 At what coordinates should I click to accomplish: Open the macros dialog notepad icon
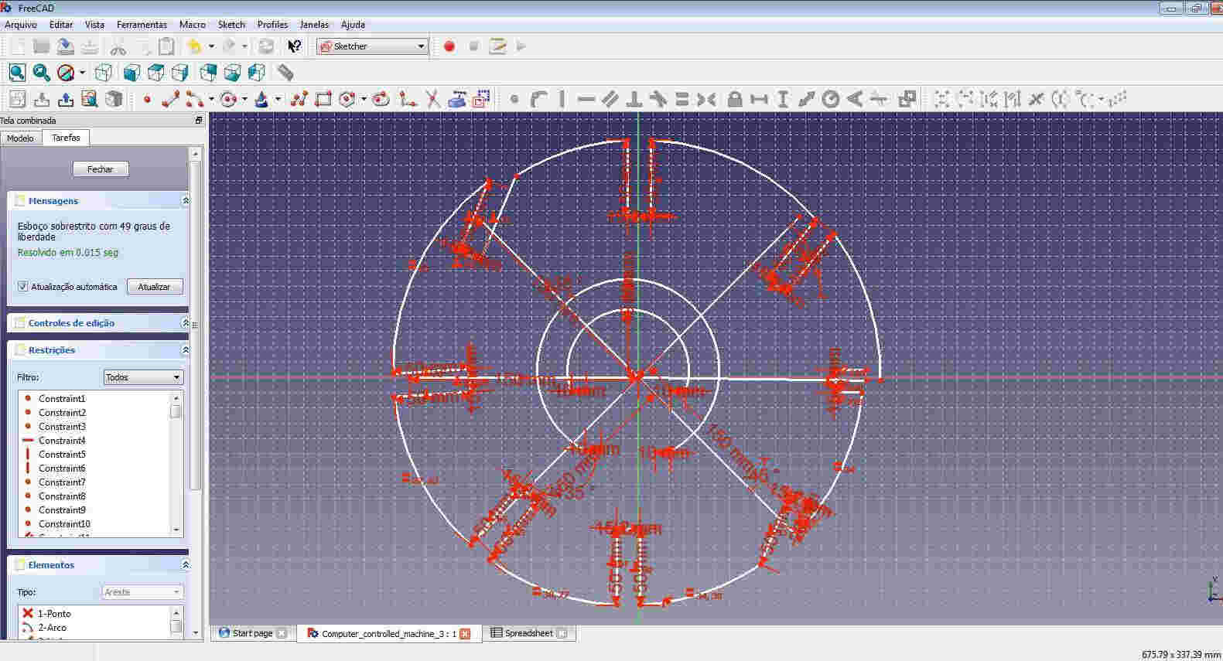(x=498, y=46)
